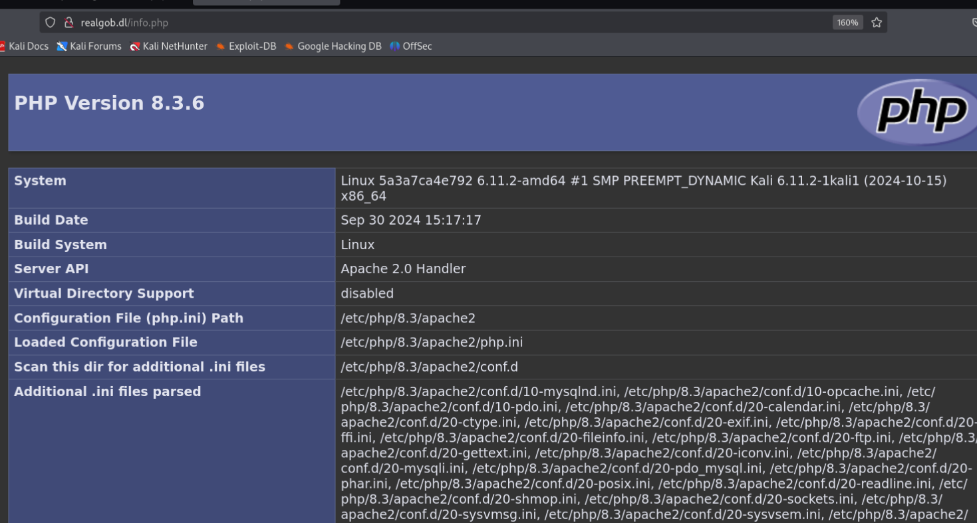Click the Virtual Directory Support label
The width and height of the screenshot is (977, 523).
coord(104,293)
